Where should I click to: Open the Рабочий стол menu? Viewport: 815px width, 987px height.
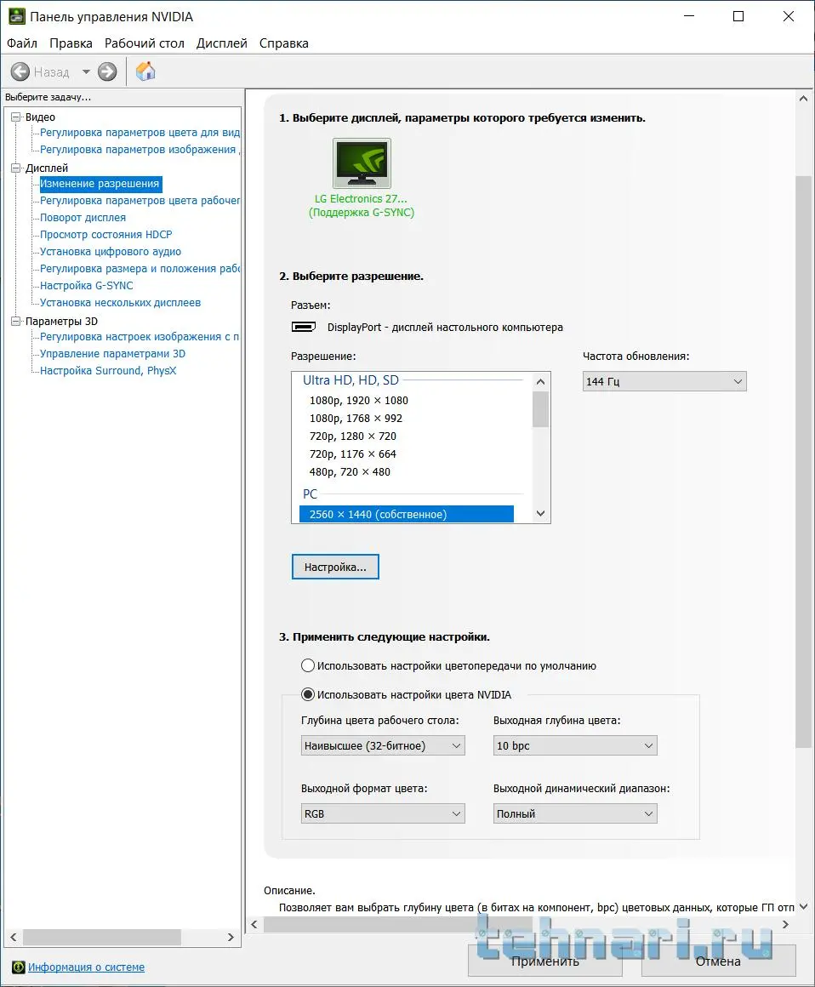(x=144, y=43)
